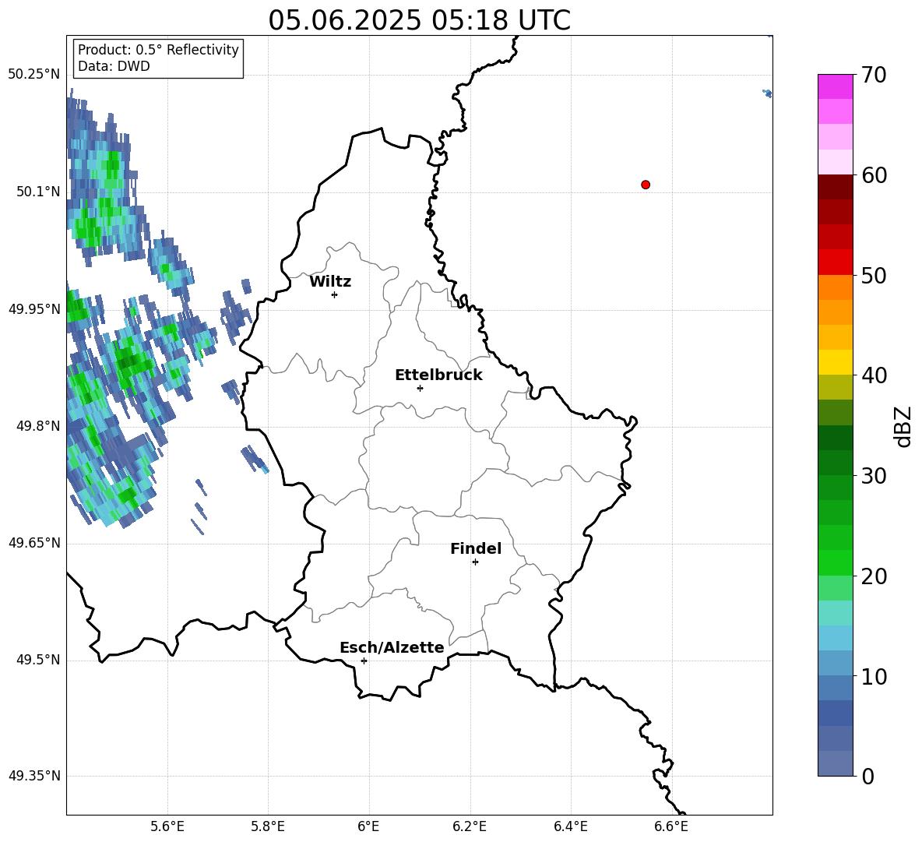Click the 49.95°N latitude label

34,308
